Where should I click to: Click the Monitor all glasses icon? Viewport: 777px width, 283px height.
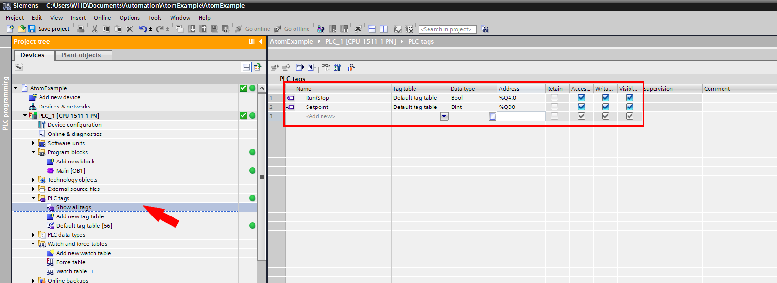(x=326, y=67)
